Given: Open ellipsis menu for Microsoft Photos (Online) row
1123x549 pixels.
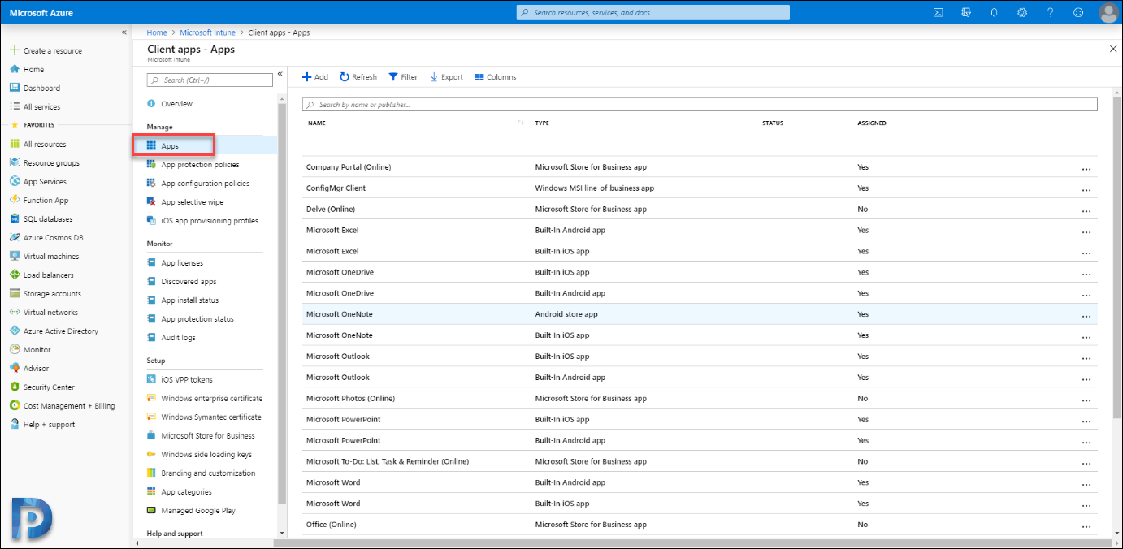Looking at the screenshot, I should point(1086,400).
